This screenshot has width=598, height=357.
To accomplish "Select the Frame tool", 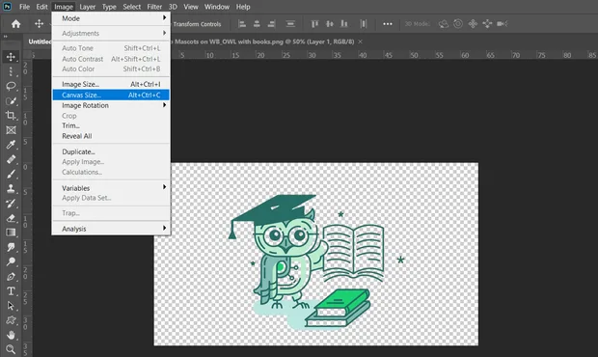I will [11, 130].
